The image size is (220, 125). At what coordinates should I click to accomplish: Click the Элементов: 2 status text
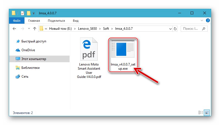pyautogui.click(x=23, y=113)
